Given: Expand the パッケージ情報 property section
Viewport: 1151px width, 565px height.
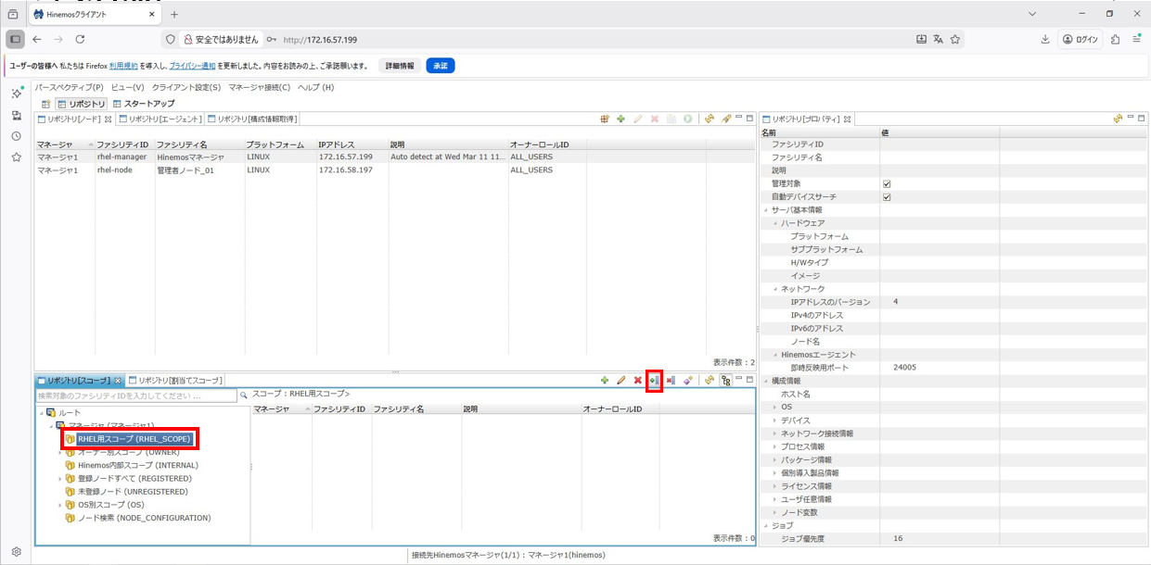Looking at the screenshot, I should pyautogui.click(x=775, y=459).
